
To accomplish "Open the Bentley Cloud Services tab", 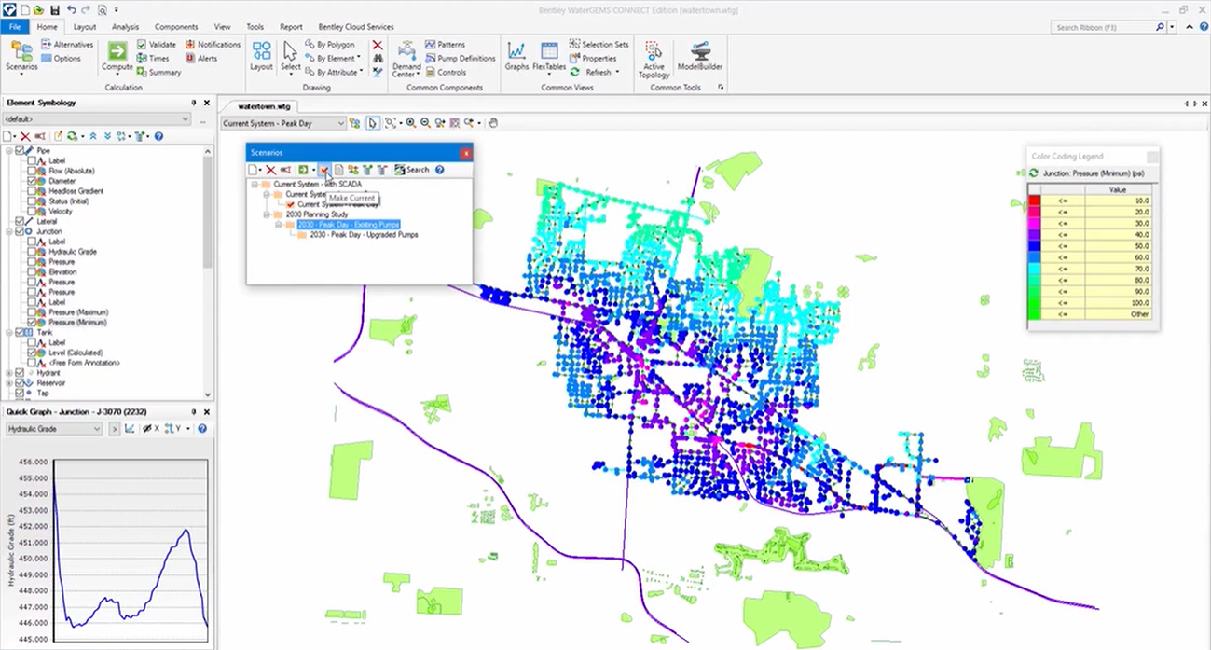I will pyautogui.click(x=358, y=27).
